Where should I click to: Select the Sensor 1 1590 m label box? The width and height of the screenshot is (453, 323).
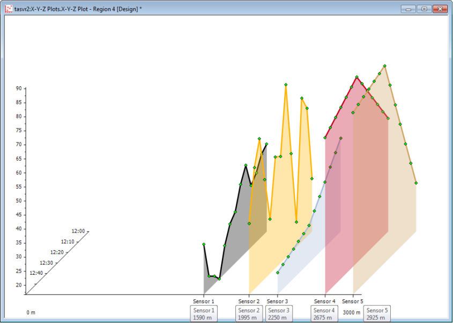[204, 314]
